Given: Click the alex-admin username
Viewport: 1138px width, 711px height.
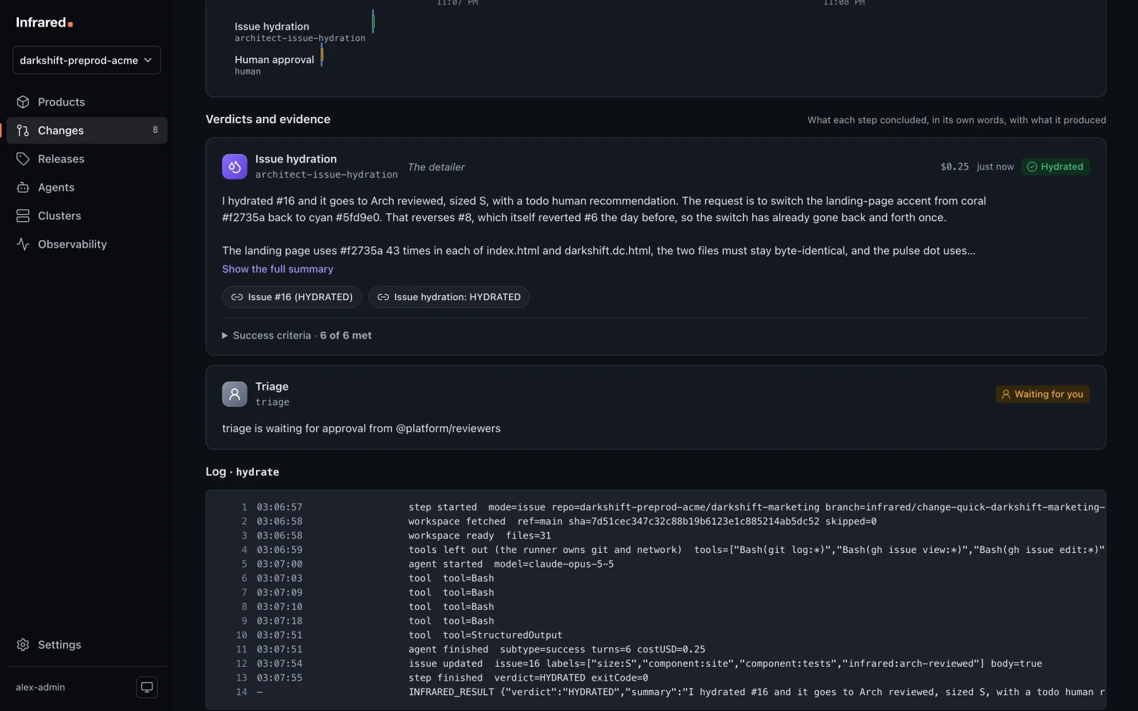Looking at the screenshot, I should coord(40,687).
